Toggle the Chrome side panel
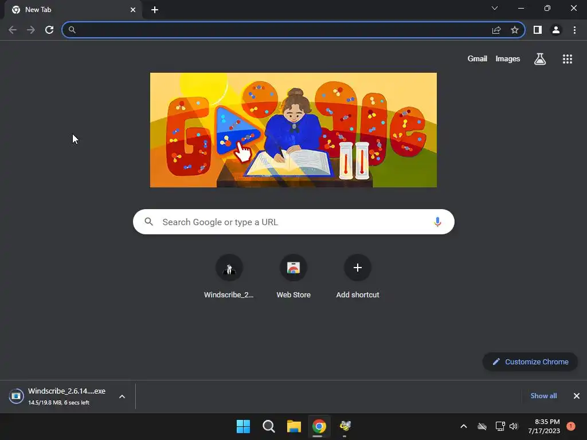 coord(538,30)
